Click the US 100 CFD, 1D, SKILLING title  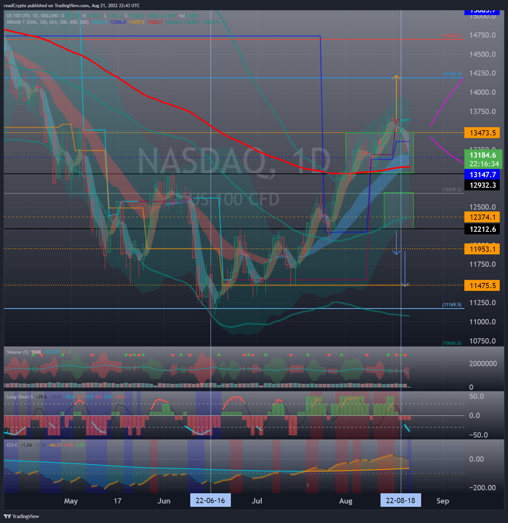[x=32, y=16]
